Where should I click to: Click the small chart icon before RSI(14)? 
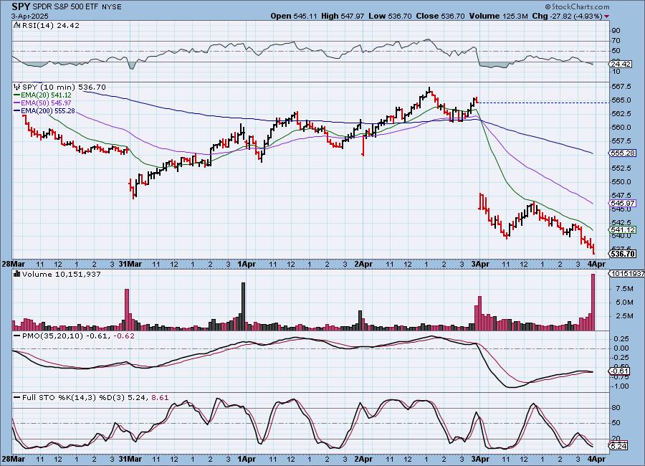16,25
